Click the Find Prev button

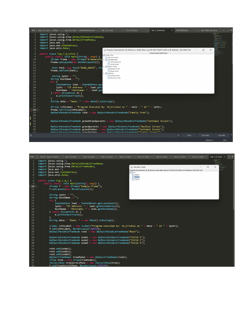click(x=205, y=135)
